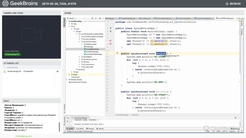Minimize the Run panel with the minus icon

click(239, 118)
